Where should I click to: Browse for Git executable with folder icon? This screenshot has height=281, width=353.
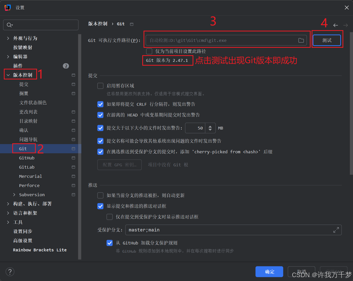click(301, 40)
